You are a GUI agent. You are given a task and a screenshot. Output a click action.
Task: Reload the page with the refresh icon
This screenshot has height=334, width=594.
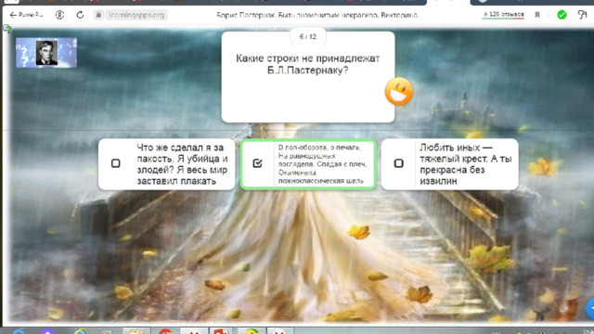click(80, 15)
